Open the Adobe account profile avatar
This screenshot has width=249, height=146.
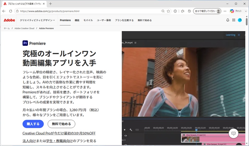point(240,20)
